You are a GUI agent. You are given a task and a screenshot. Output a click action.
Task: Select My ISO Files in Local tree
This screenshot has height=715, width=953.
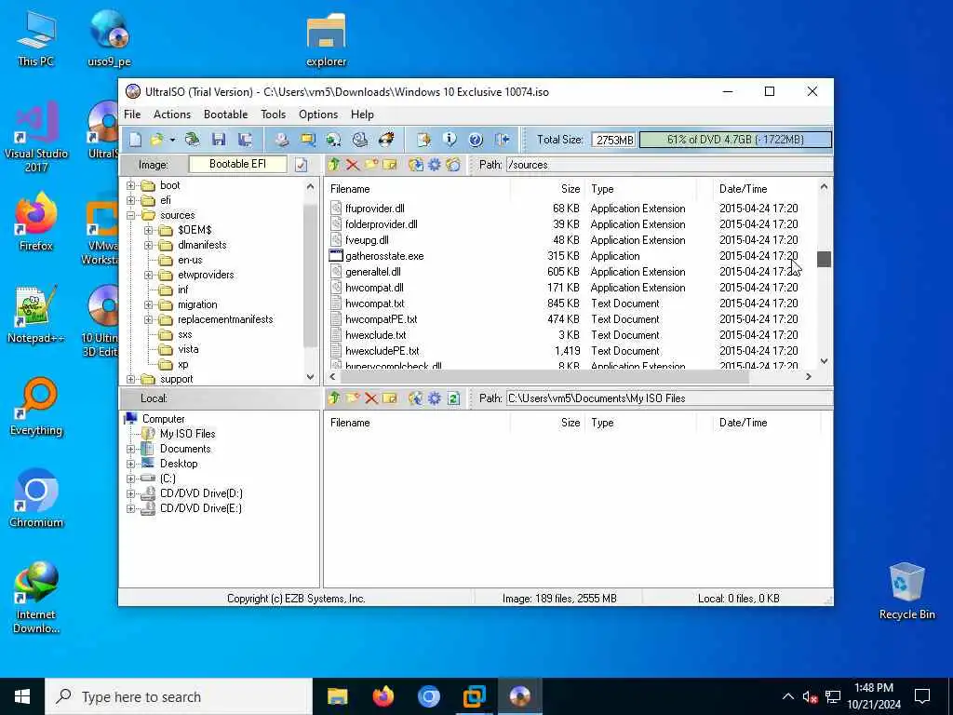point(188,434)
